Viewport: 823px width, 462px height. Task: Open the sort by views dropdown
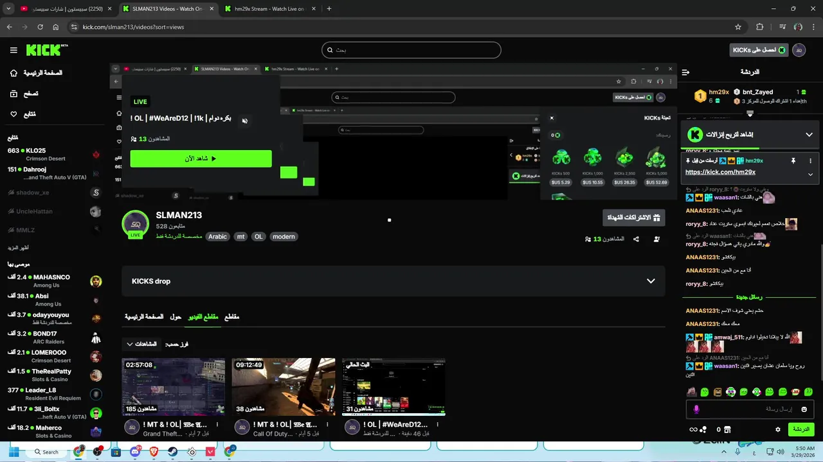(141, 344)
